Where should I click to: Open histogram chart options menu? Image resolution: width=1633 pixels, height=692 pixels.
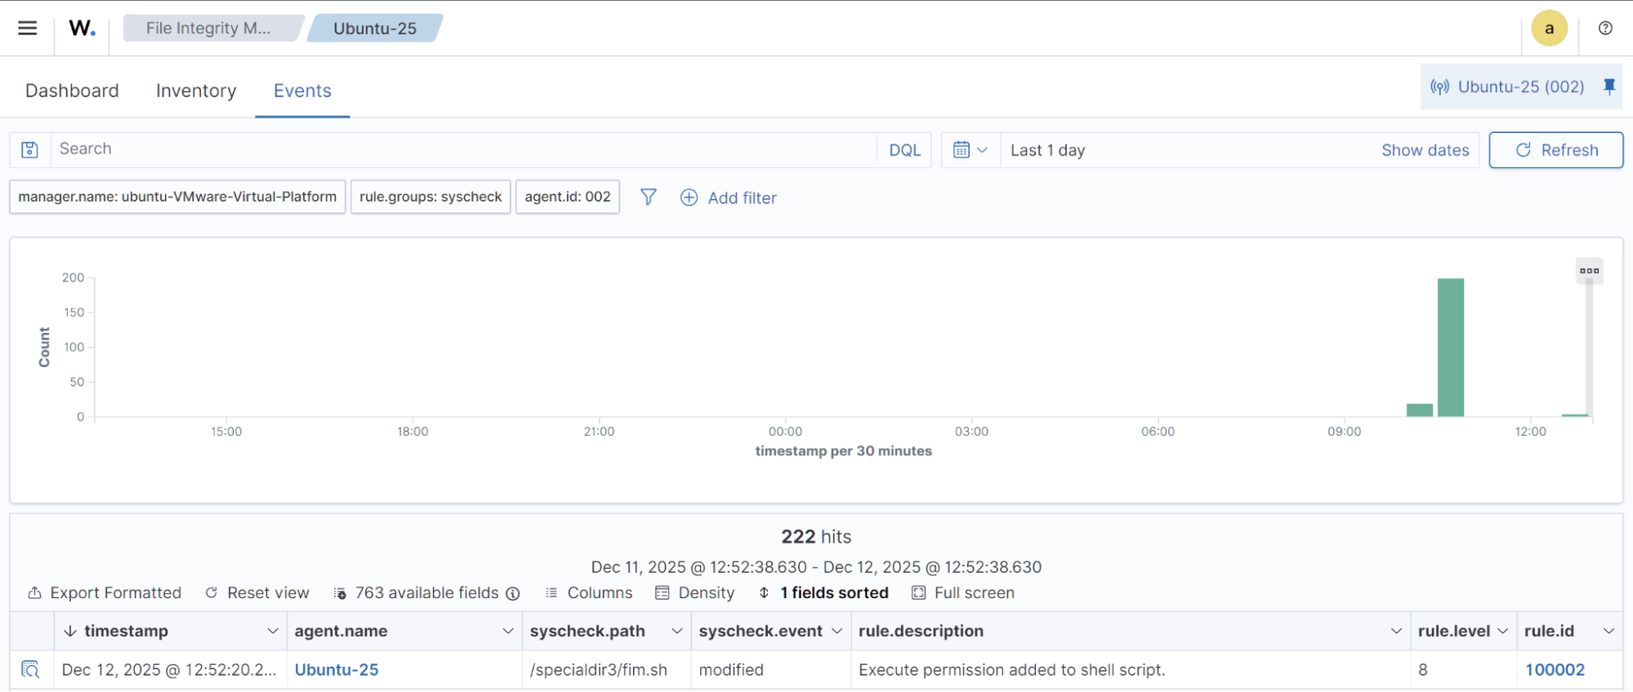(x=1589, y=271)
